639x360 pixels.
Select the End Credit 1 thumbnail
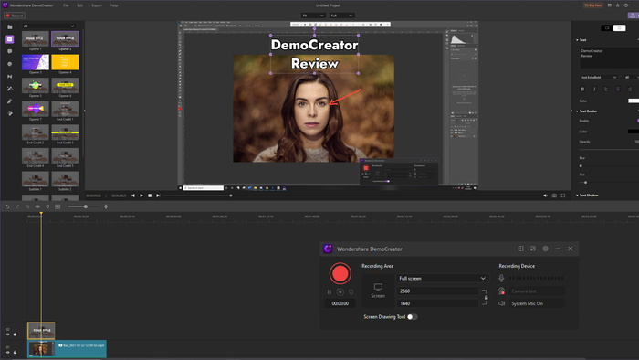click(x=65, y=110)
